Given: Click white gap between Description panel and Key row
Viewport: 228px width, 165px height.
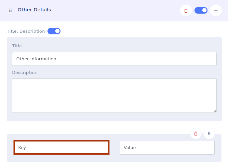Looking at the screenshot, I should [x=98, y=128].
